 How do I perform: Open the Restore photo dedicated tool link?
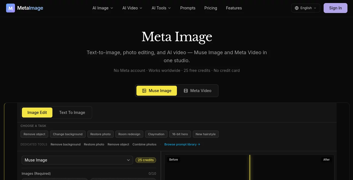[94, 144]
